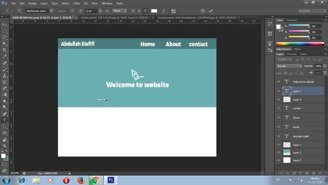Align text left

tap(133, 11)
